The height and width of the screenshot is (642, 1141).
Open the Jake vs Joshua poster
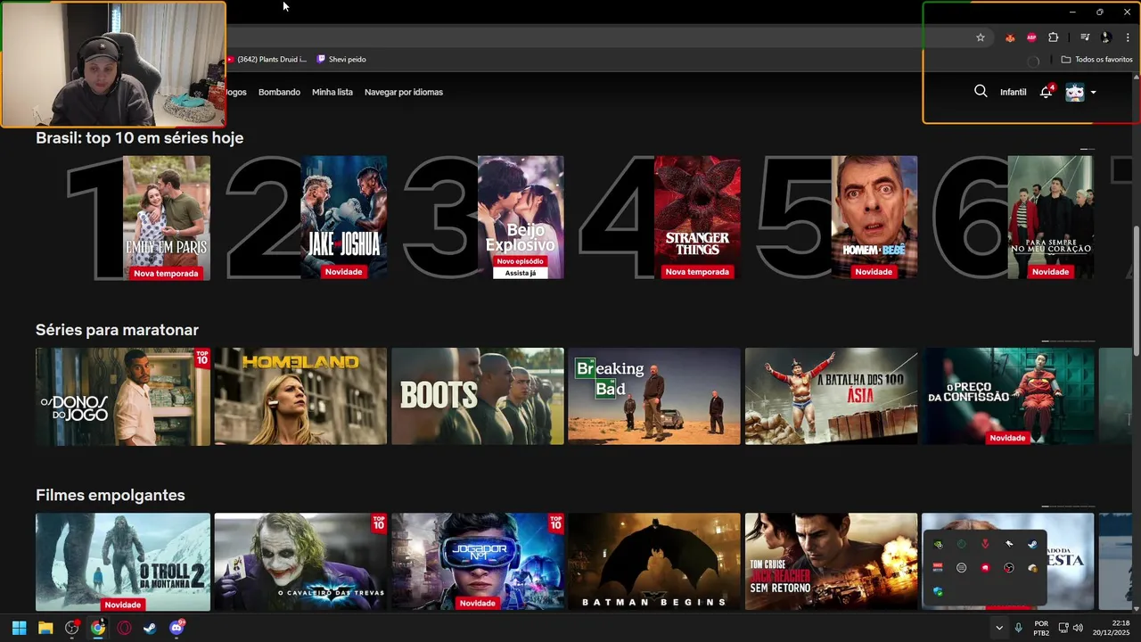pyautogui.click(x=344, y=218)
